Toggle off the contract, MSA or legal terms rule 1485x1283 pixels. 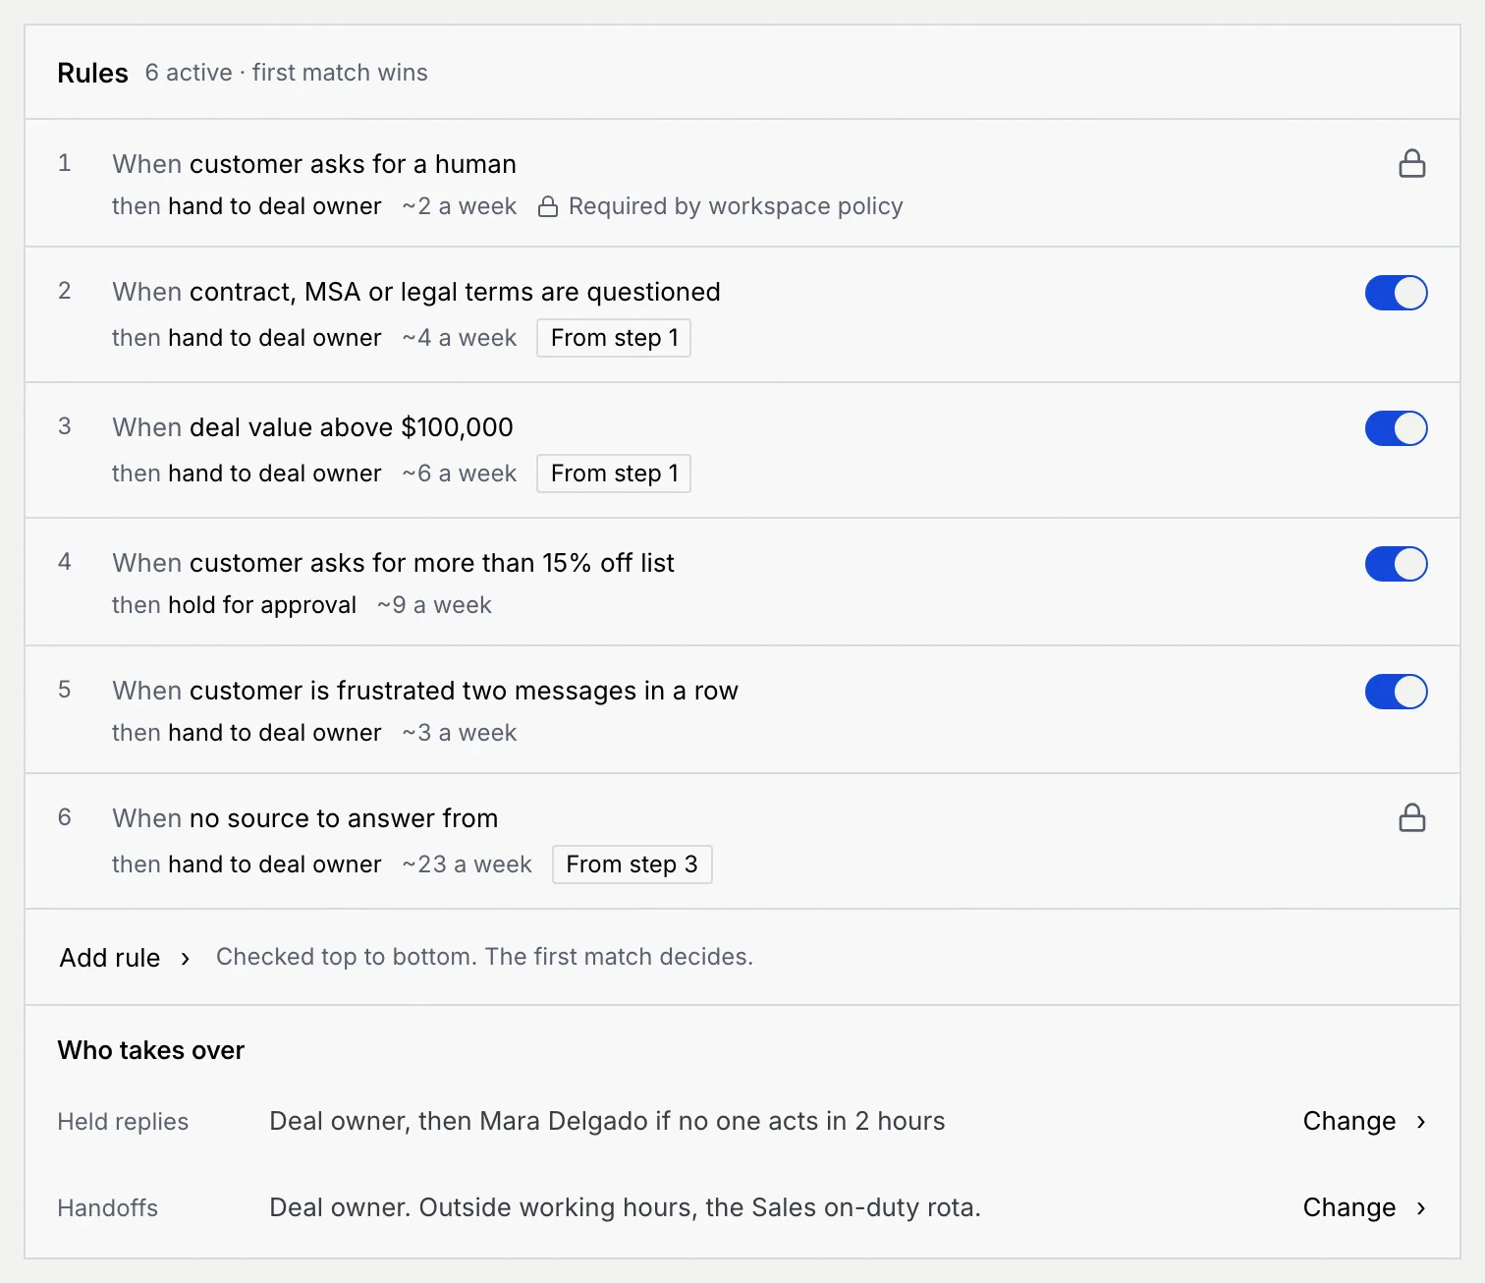[1396, 293]
